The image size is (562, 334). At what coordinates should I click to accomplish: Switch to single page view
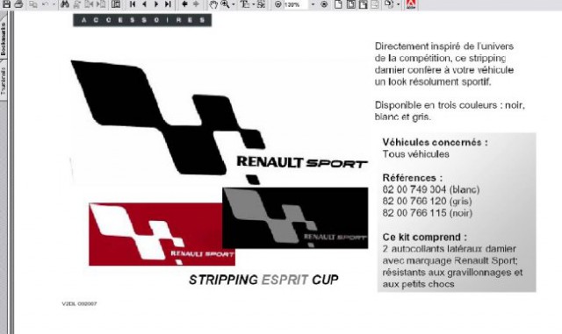pos(338,4)
